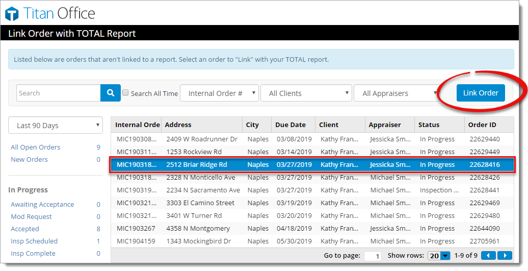This screenshot has width=528, height=271.
Task: Open the All Open Orders filter
Action: click(x=36, y=147)
